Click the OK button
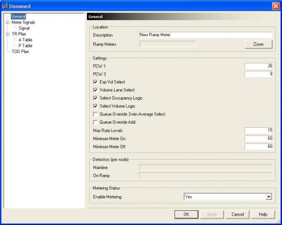The height and width of the screenshot is (225, 282). [x=186, y=214]
